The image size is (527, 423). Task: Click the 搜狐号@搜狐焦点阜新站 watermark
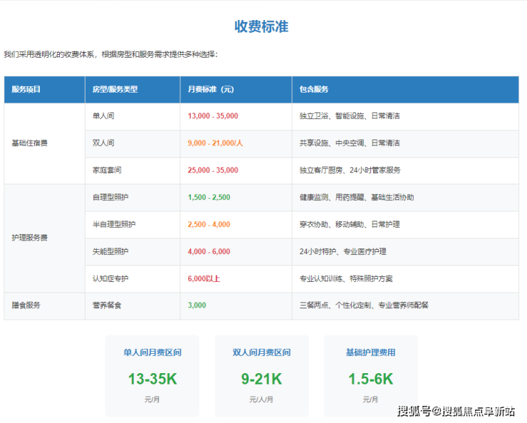coord(456,411)
